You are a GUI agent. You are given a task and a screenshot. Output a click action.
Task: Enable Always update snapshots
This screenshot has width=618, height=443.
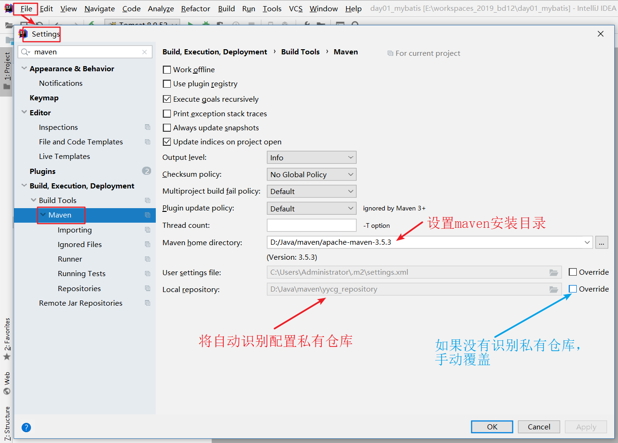click(167, 128)
